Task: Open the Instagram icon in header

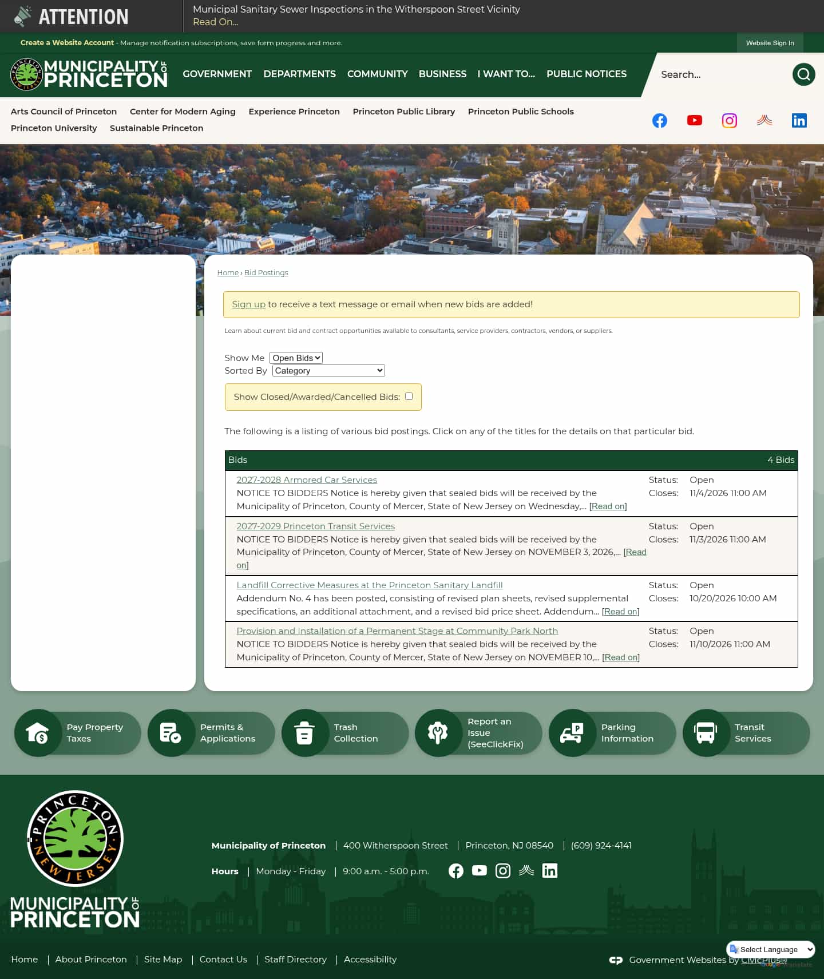Action: pos(730,120)
